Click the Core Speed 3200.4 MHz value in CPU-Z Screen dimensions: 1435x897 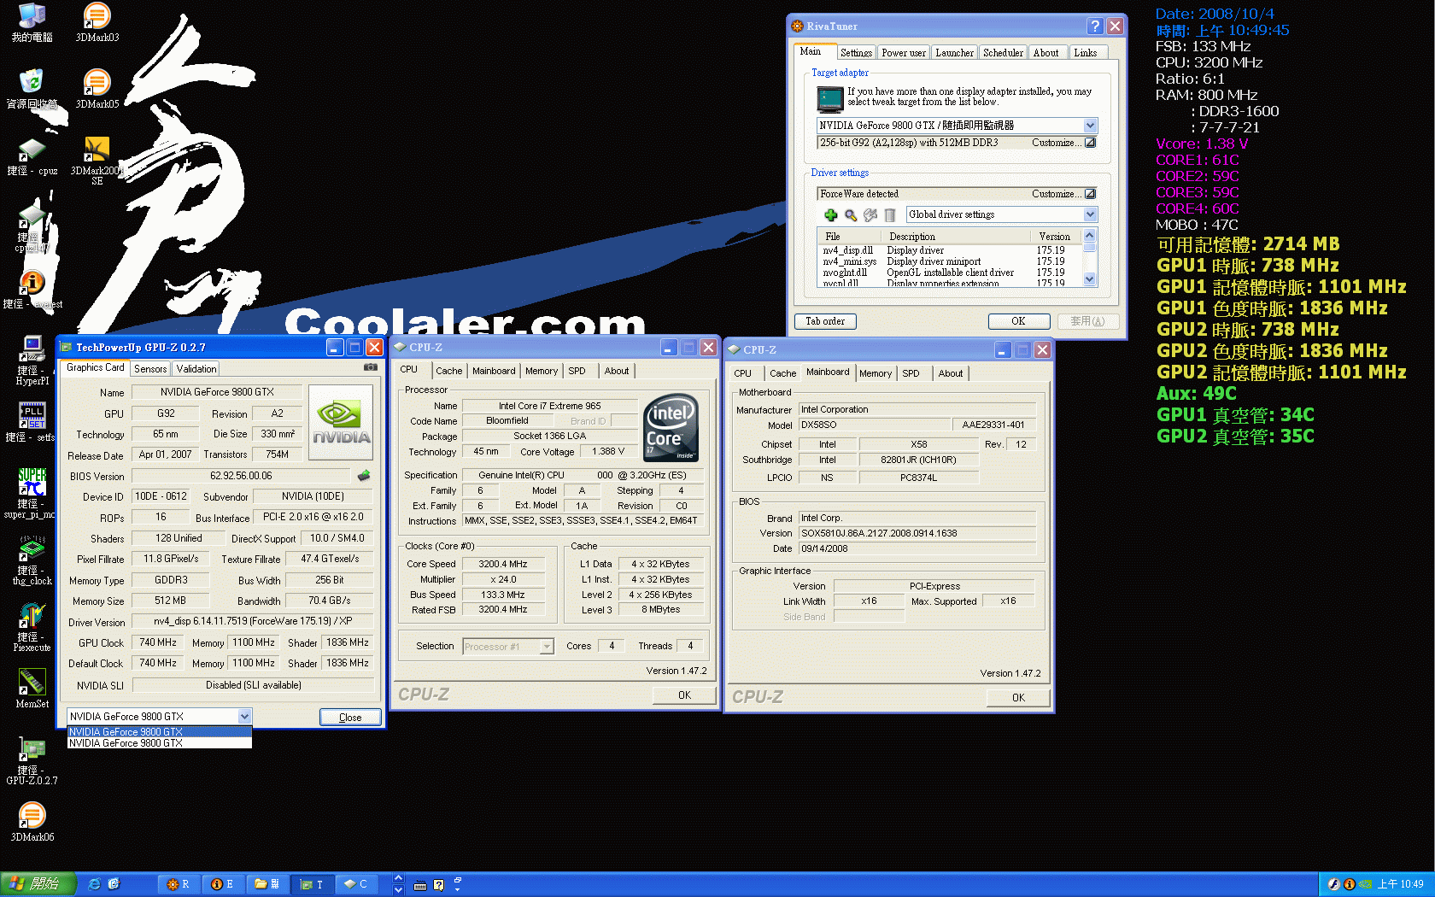[503, 564]
